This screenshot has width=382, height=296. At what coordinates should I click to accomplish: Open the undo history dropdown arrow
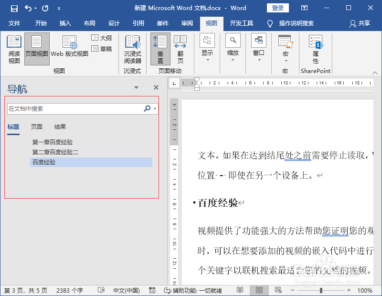click(35, 8)
